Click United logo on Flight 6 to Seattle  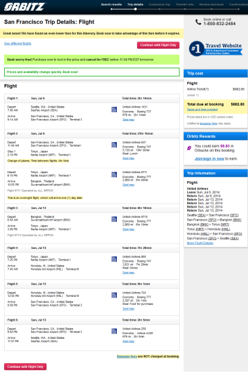[x=114, y=331]
